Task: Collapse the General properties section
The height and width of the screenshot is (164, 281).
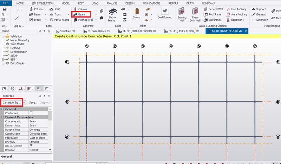Action: [2, 109]
